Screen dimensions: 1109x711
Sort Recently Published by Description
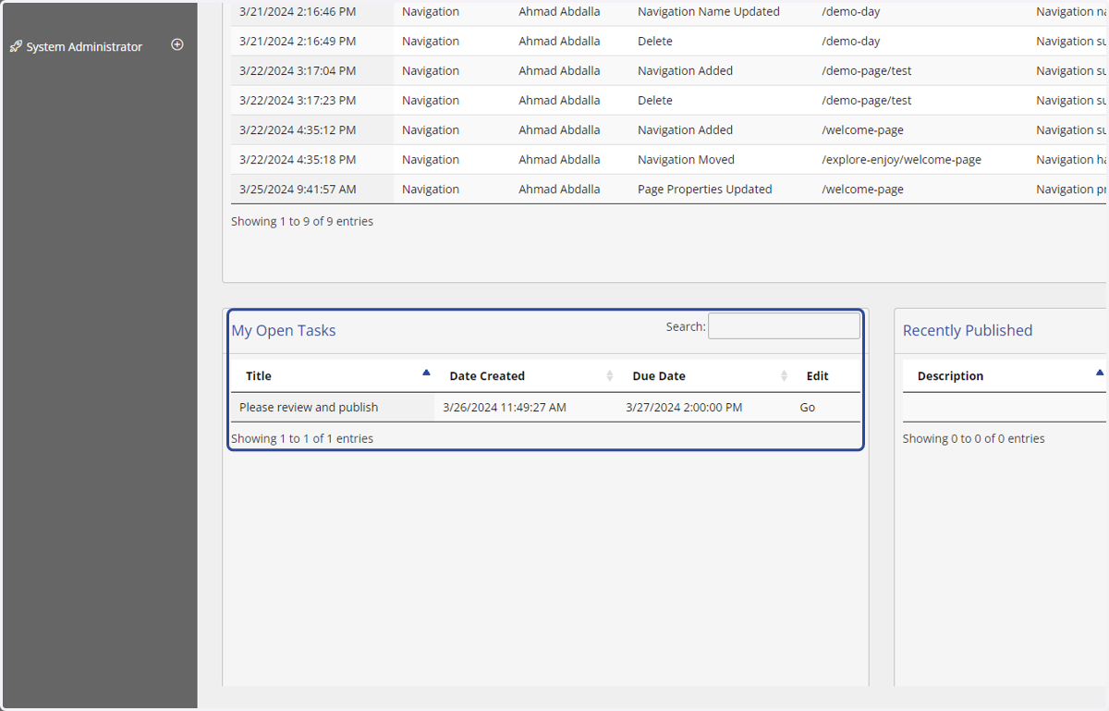(1005, 375)
